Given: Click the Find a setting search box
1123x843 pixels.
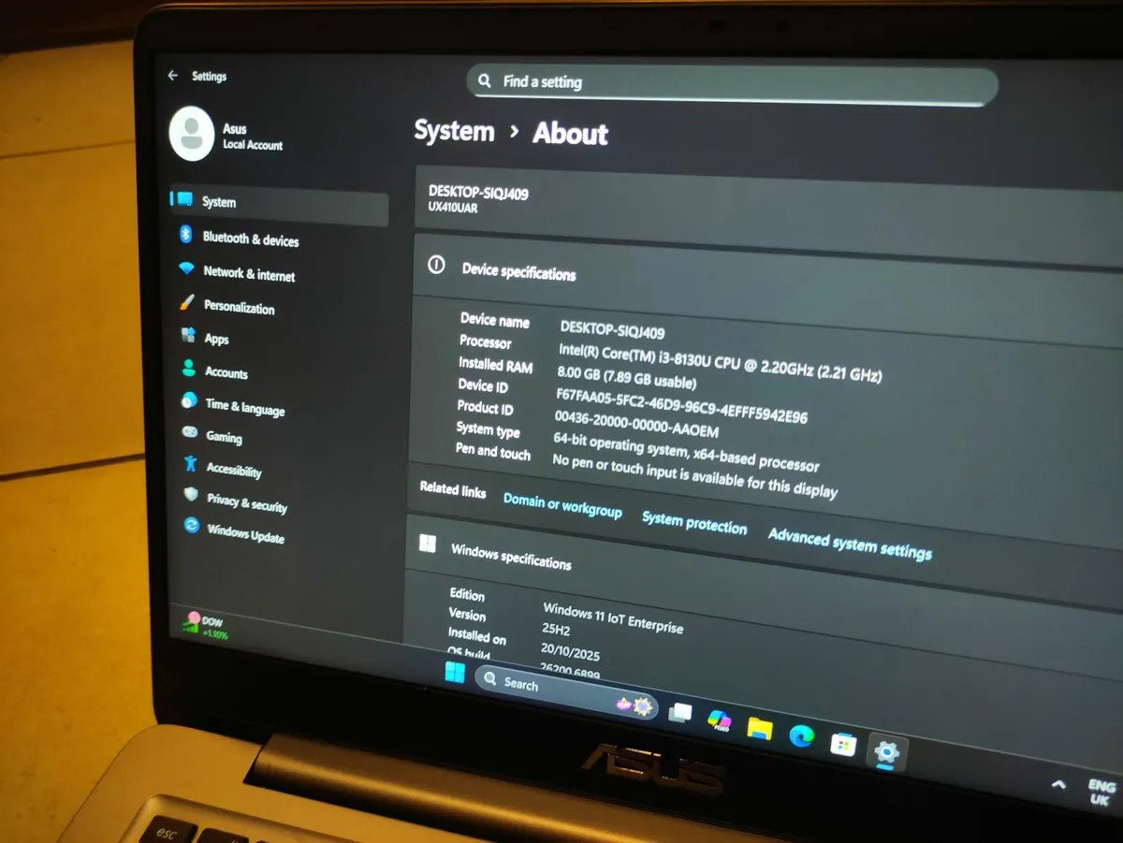Looking at the screenshot, I should (x=732, y=84).
